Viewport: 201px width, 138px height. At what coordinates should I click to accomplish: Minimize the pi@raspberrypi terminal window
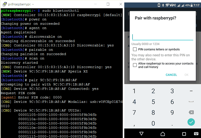pyautogui.click(x=95, y=4)
